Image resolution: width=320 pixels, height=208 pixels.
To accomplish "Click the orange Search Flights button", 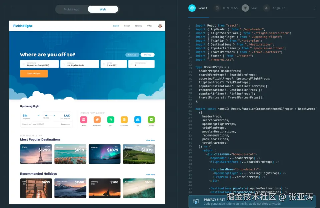I will pyautogui.click(x=34, y=74).
